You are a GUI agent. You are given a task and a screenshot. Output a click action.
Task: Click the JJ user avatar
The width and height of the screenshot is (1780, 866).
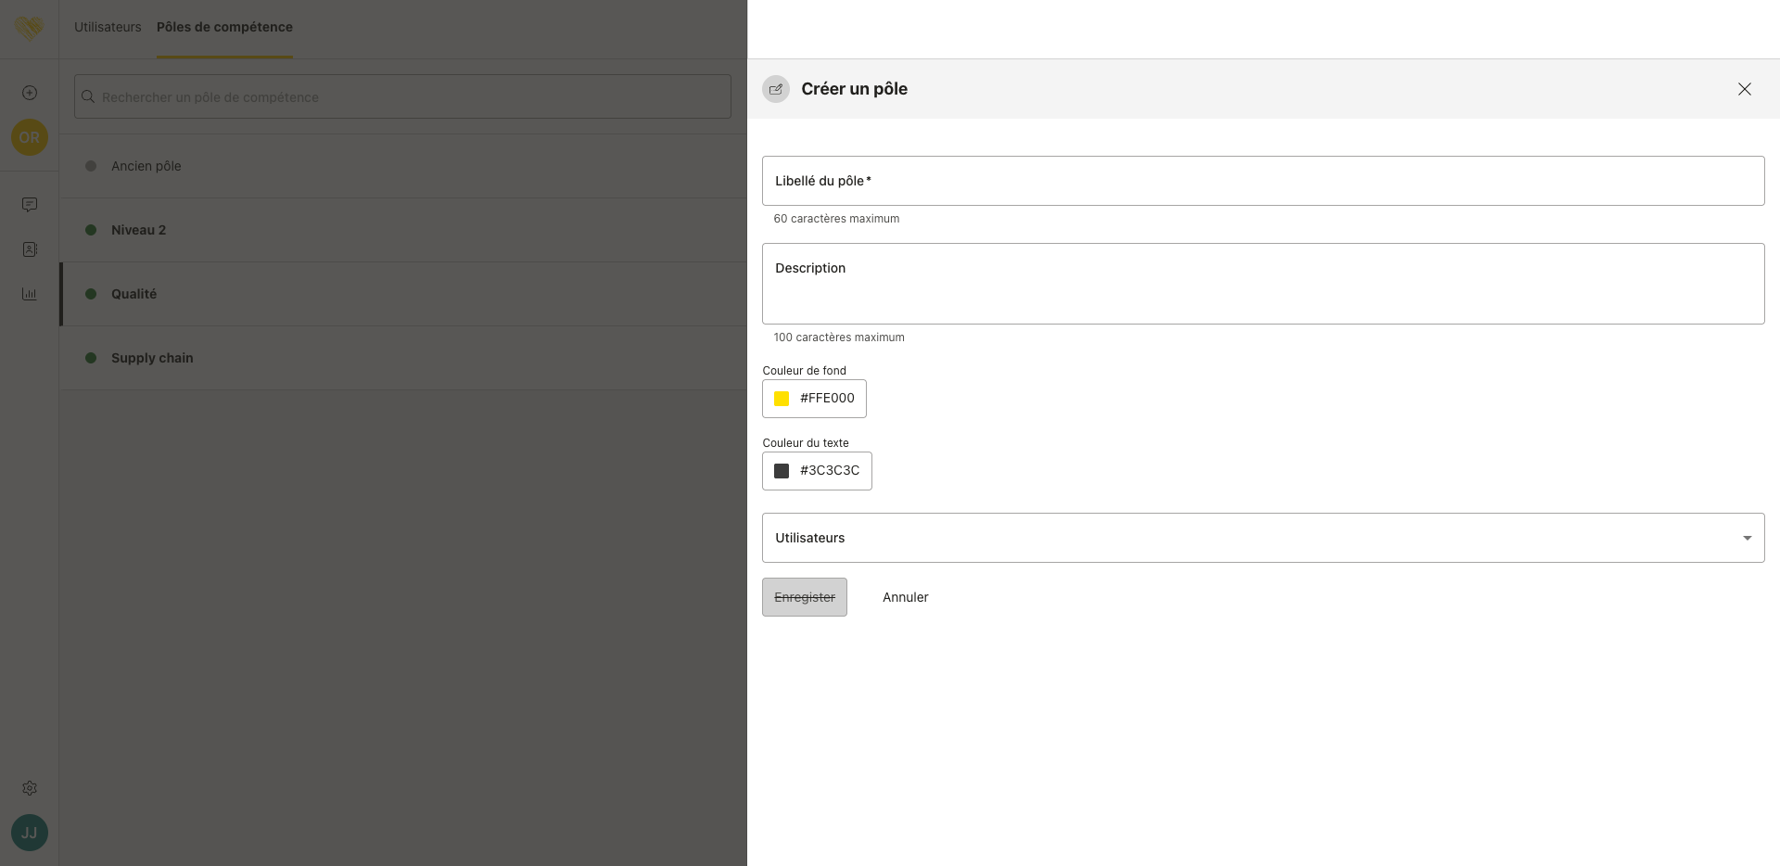[30, 833]
